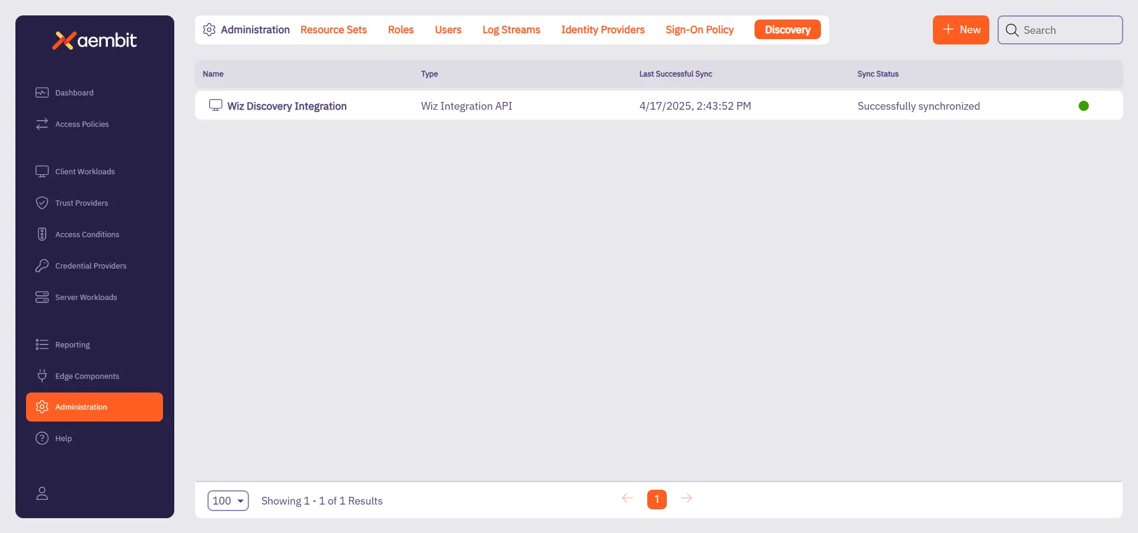Open Wiz Discovery Integration entry
Screen dimensions: 1138x533
click(x=287, y=106)
